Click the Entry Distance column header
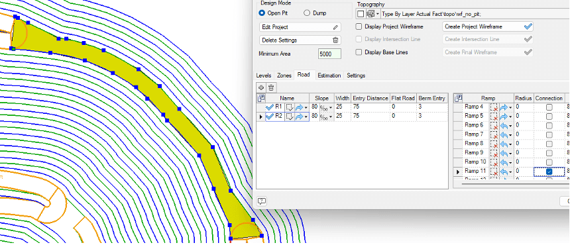Image resolution: width=570 pixels, height=245 pixels. [x=370, y=99]
